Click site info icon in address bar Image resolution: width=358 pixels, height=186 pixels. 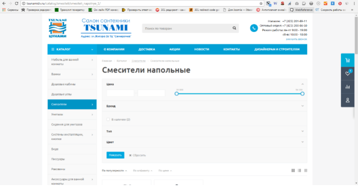pos(24,3)
